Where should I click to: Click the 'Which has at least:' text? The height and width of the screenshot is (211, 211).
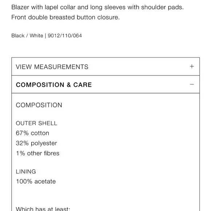43,209
